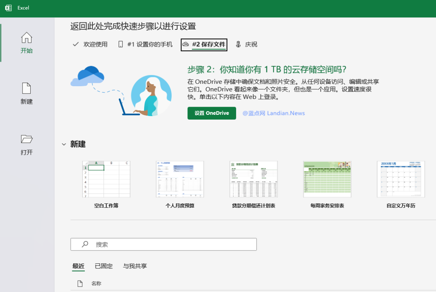436x292 pixels.
Task: Click the phone icon beside #1 step
Action: coord(121,44)
